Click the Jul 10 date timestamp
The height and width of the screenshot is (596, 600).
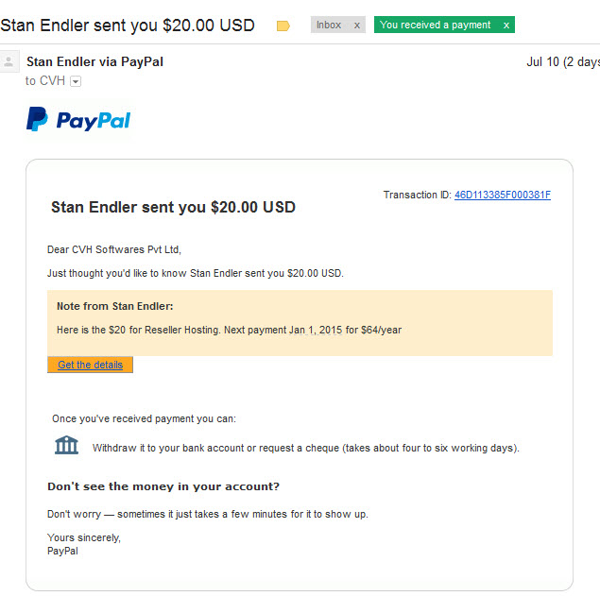[x=563, y=61]
